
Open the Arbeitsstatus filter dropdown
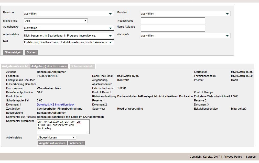[69, 36]
